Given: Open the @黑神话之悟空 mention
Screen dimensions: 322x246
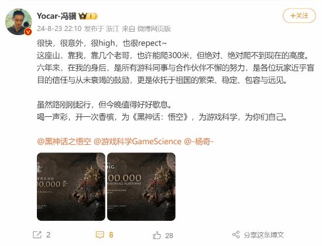Looking at the screenshot, I should [64, 141].
